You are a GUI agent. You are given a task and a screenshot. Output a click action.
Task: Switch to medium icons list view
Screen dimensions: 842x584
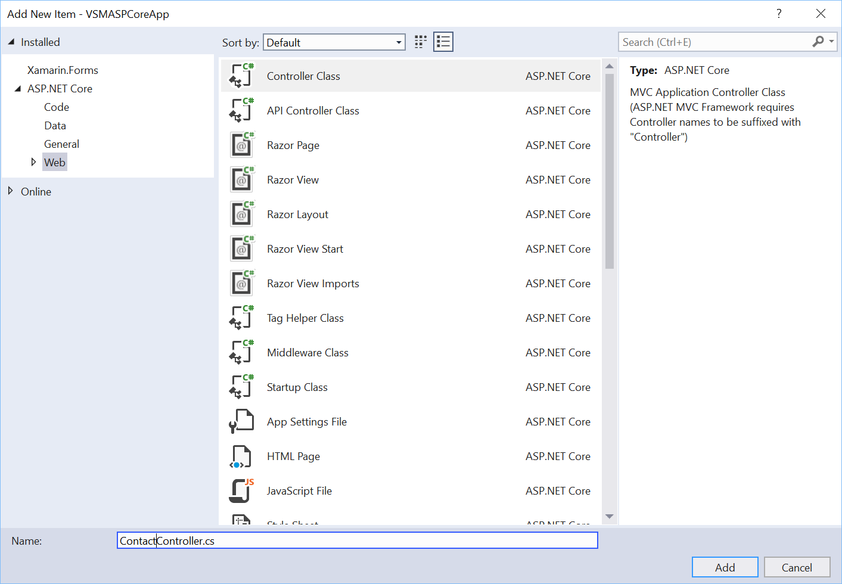point(443,42)
